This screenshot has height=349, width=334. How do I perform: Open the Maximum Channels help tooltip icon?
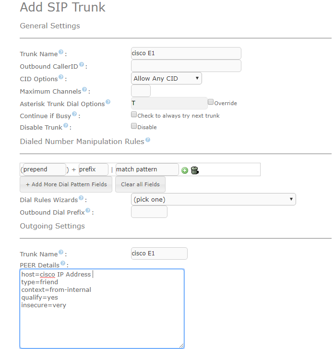84,90
